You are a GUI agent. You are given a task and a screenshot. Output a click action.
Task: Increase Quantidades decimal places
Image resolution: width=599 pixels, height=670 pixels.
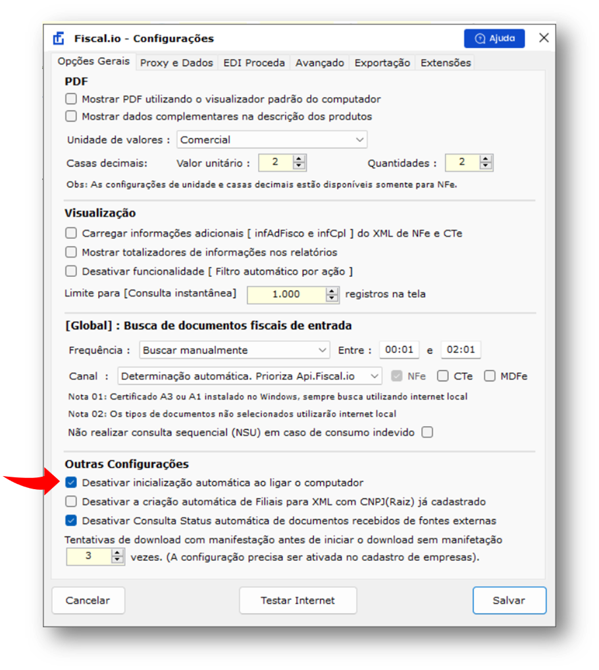pyautogui.click(x=486, y=159)
